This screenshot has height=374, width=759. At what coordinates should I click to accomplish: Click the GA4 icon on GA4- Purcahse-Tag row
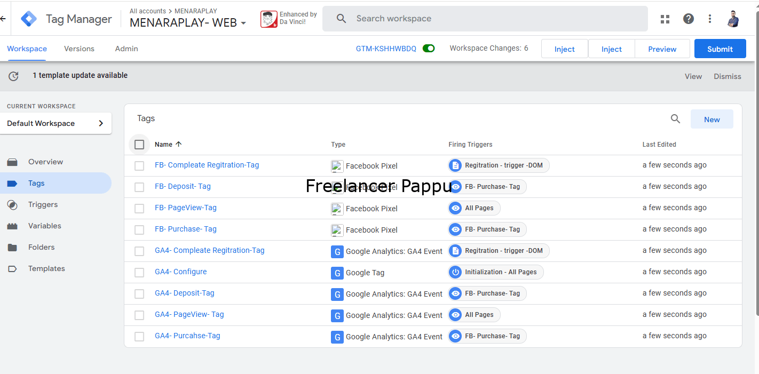click(x=337, y=337)
